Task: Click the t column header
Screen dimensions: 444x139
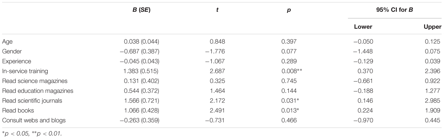Action: (223, 11)
